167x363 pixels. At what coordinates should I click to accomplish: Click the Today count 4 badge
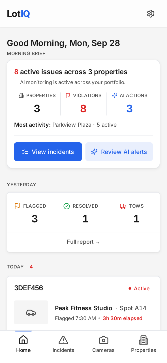click(x=31, y=267)
